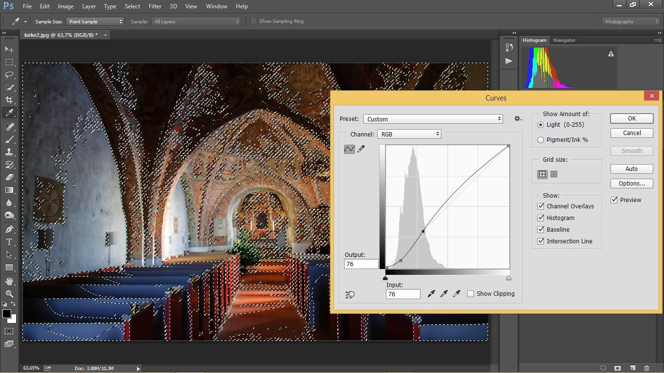The width and height of the screenshot is (664, 373).
Task: Select the Pigment/Ink % radio button
Action: [541, 140]
